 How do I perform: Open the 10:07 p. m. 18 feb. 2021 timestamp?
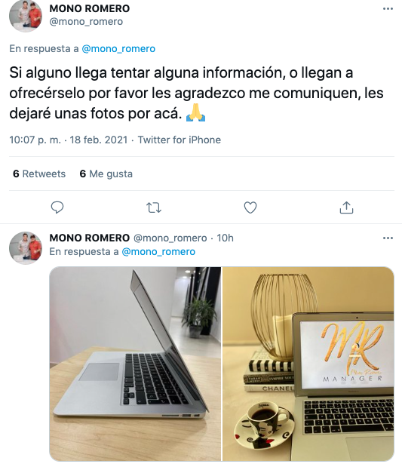68,140
